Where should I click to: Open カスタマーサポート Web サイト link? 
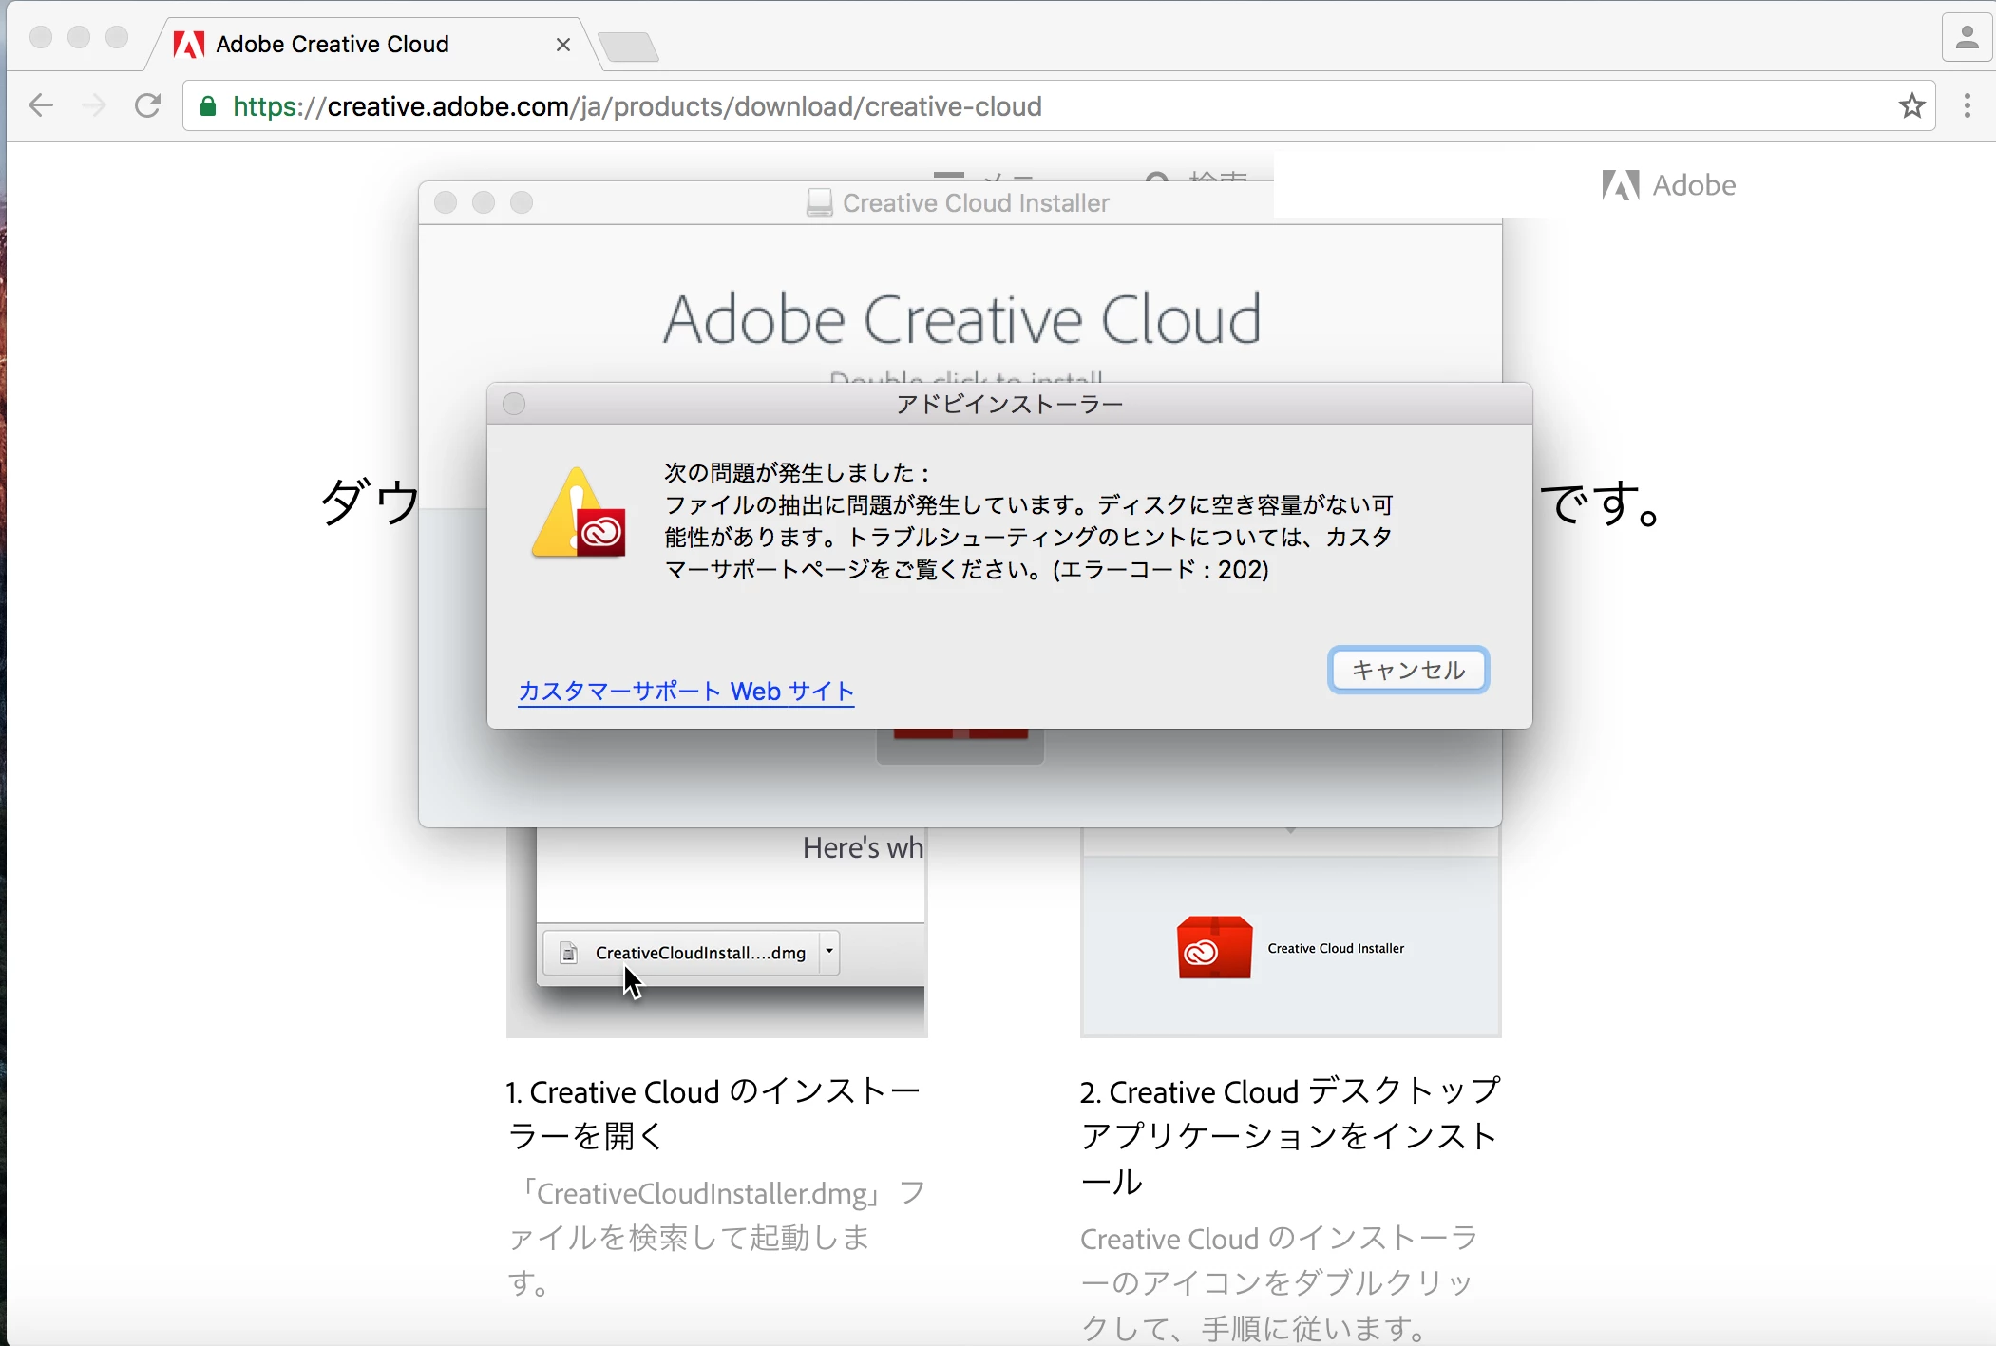click(x=686, y=691)
